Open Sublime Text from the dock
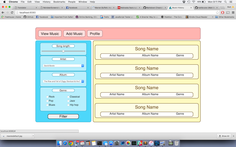Viewport: 236px width, 147px height. (145, 143)
